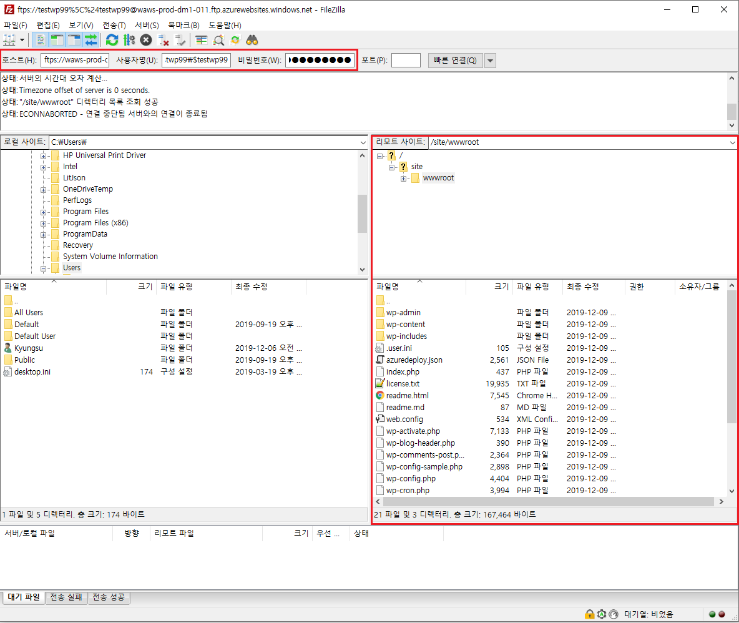Image resolution: width=739 pixels, height=623 pixels.
Task: Reconnect to the last server
Action: click(x=180, y=41)
